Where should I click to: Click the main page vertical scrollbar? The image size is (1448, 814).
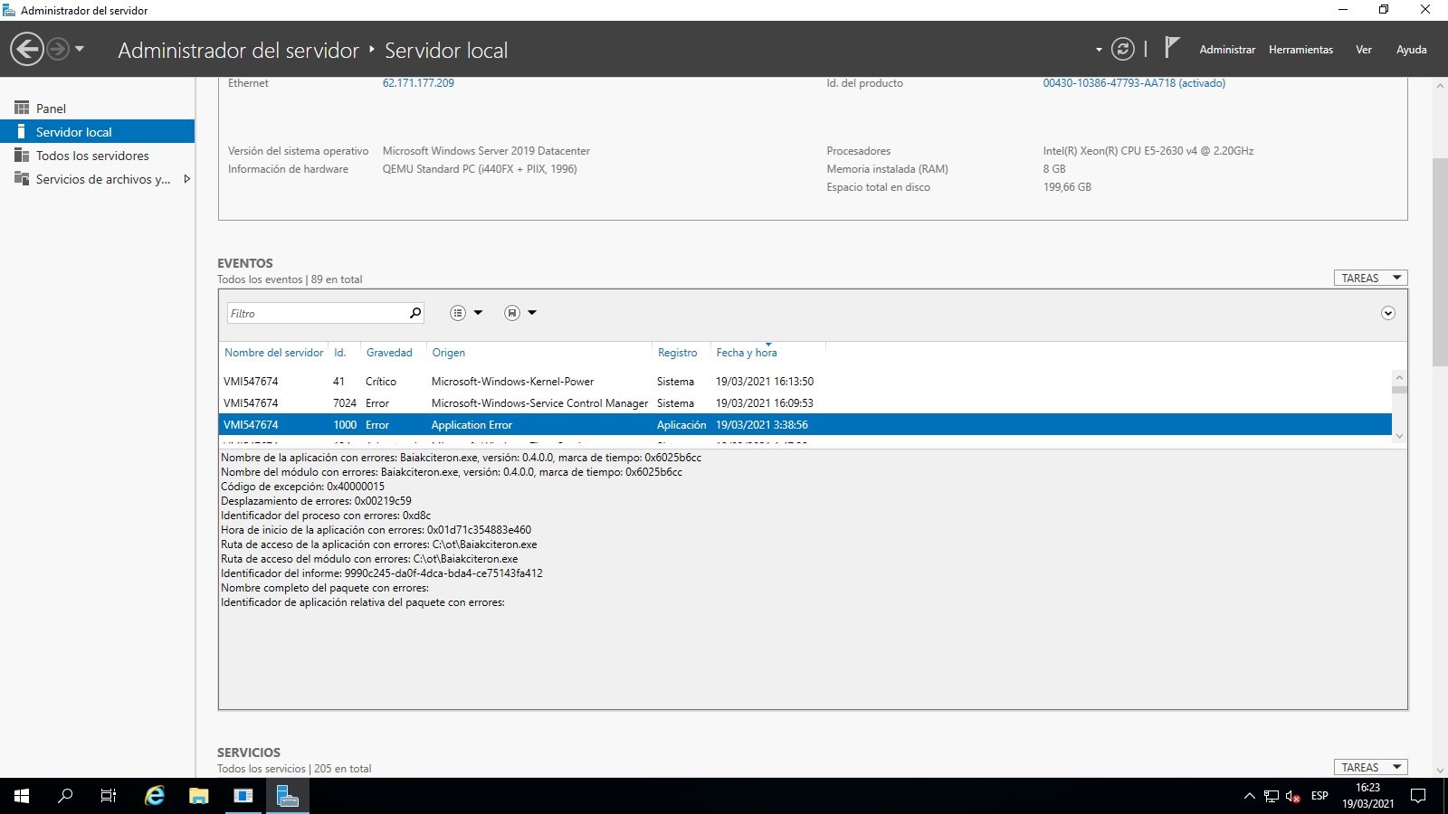coord(1440,262)
